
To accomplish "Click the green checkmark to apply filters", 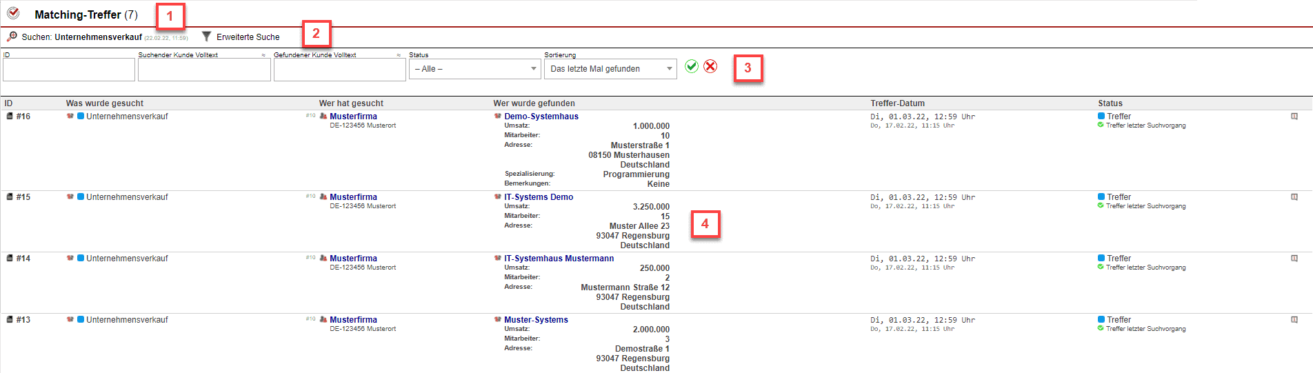I will [692, 66].
